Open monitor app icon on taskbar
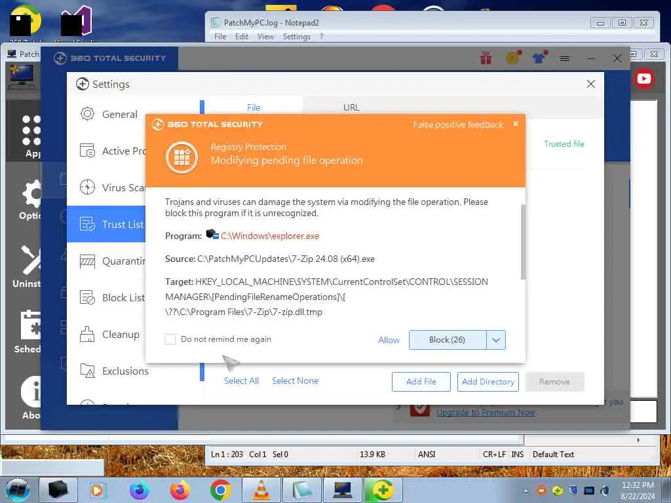 coord(343,490)
